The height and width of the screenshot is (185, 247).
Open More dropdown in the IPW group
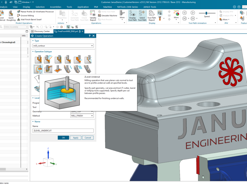coord(224,19)
